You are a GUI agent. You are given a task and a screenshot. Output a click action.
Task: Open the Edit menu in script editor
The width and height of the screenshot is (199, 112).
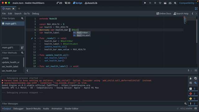(10, 14)
